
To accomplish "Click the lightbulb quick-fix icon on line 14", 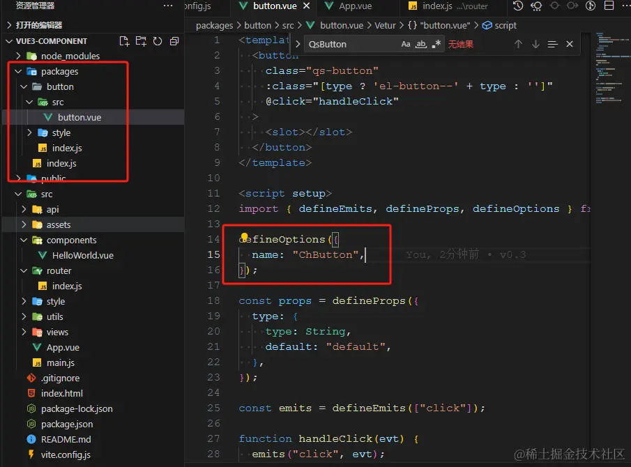I will pos(244,237).
